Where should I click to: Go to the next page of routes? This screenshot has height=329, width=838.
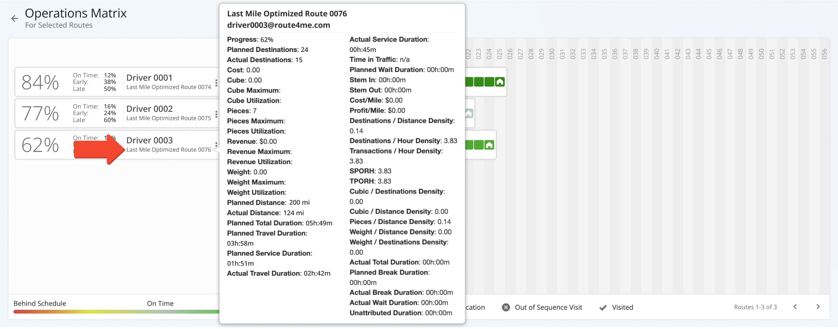coord(818,307)
